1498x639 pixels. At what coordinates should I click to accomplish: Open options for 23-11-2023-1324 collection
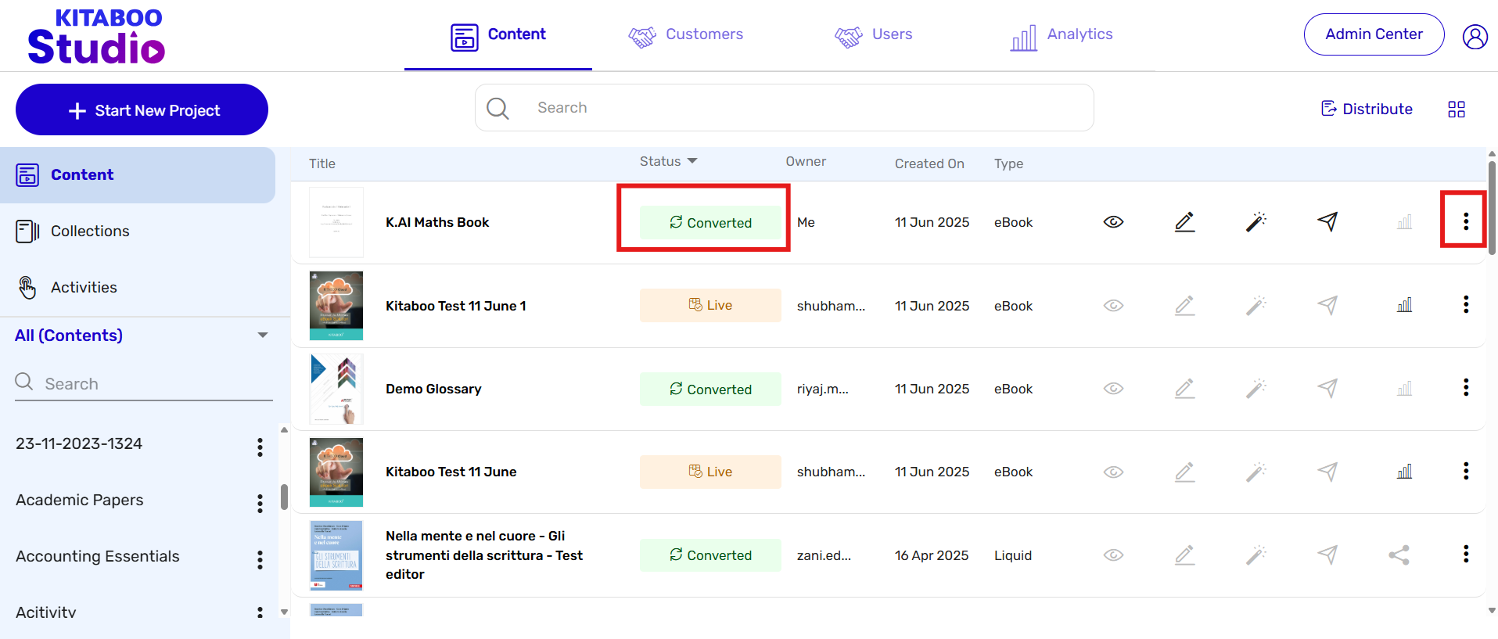[x=260, y=447]
